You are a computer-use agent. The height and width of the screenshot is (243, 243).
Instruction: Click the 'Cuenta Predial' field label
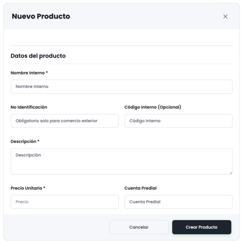140,188
